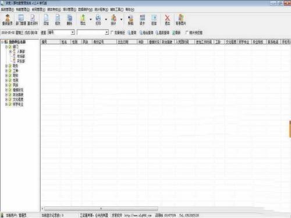Click the 综合查询 combined query button
This screenshot has height=218, width=291.
point(147,33)
